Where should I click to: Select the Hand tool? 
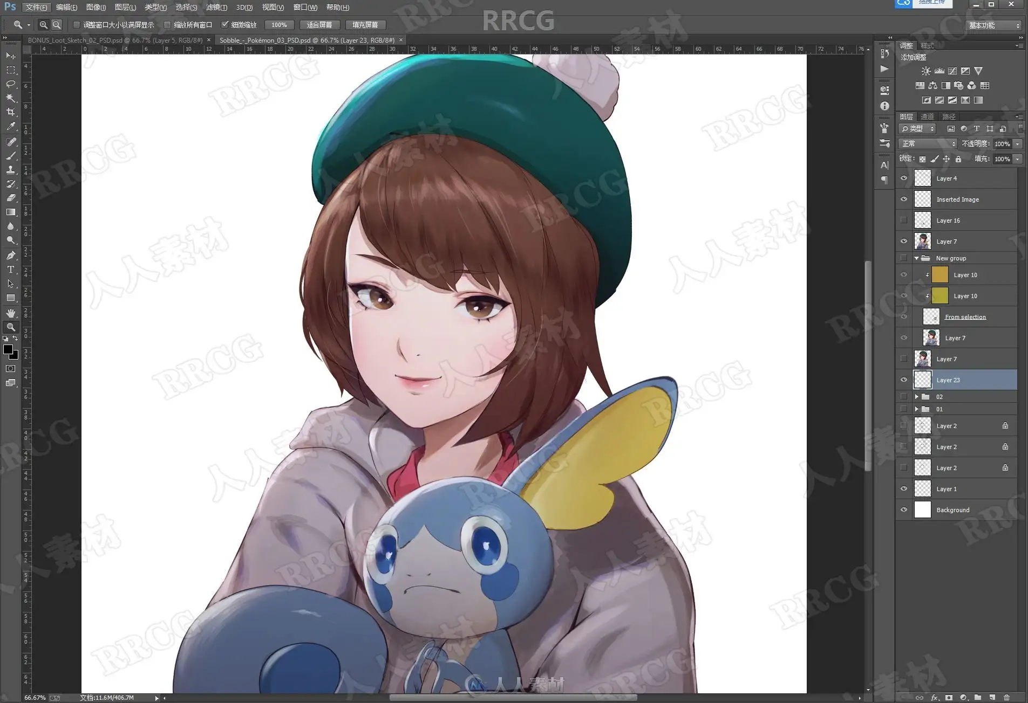(11, 313)
